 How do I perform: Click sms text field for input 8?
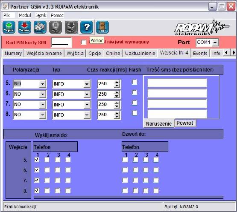tap(177, 114)
